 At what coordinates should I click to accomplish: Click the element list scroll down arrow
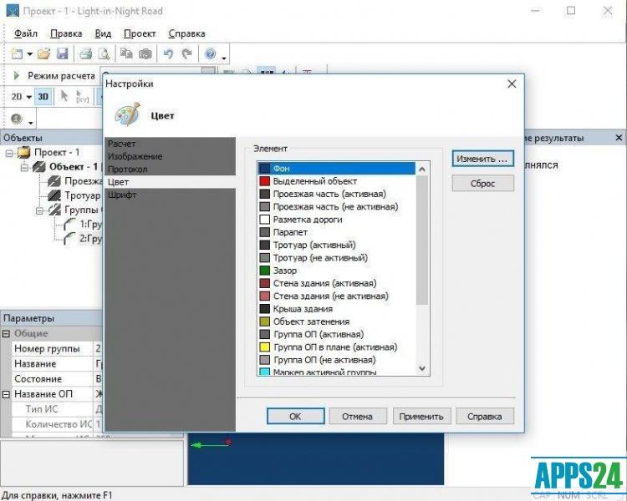pos(421,368)
